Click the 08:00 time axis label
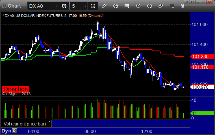Screen dimensions: 215x135 click(x=90, y=131)
